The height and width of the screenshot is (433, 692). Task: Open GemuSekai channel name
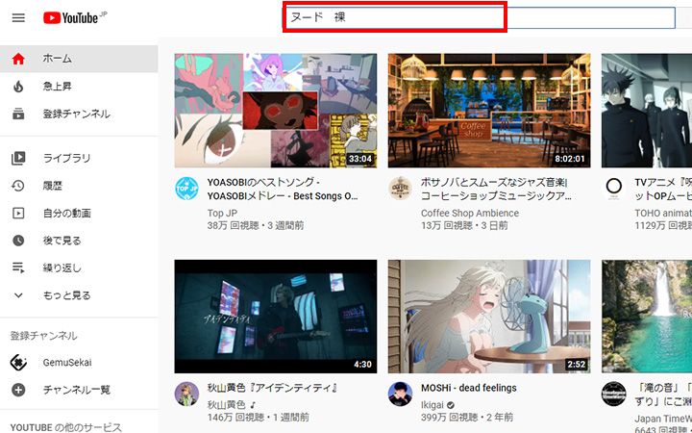tap(67, 363)
